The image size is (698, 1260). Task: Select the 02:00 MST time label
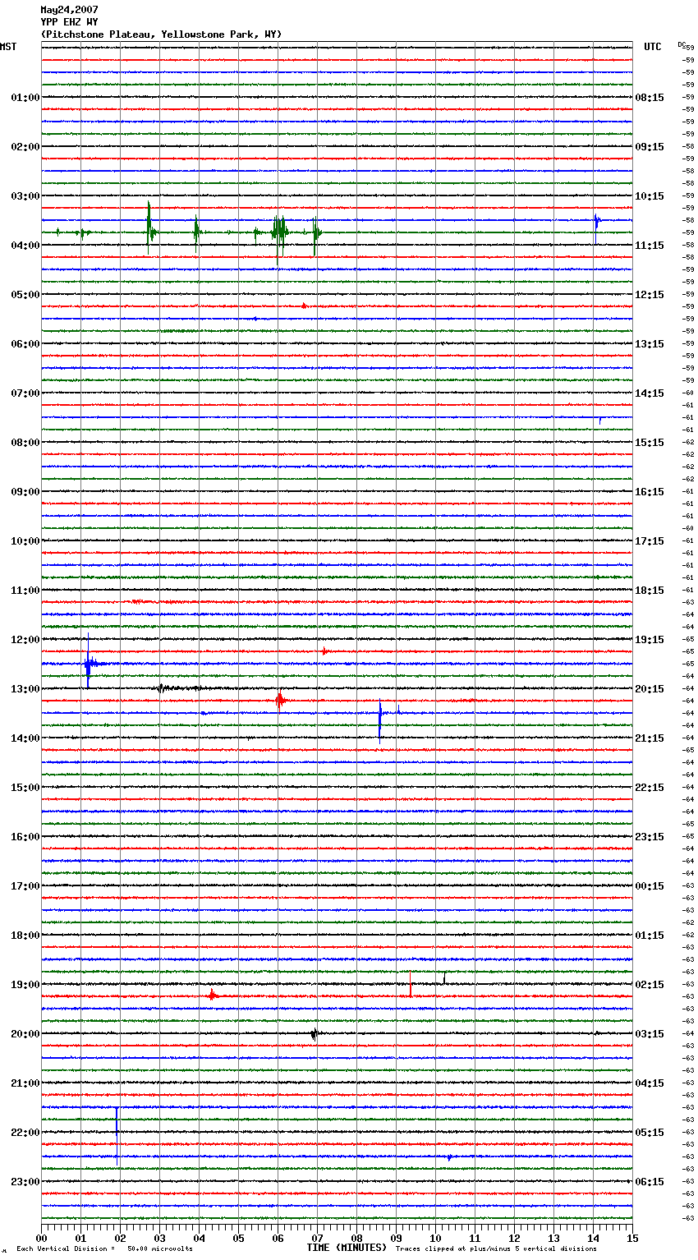[25, 147]
